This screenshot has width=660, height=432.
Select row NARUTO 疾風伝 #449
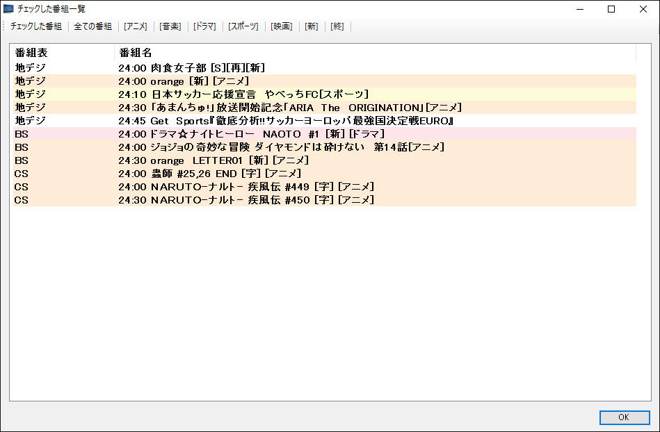pyautogui.click(x=325, y=187)
